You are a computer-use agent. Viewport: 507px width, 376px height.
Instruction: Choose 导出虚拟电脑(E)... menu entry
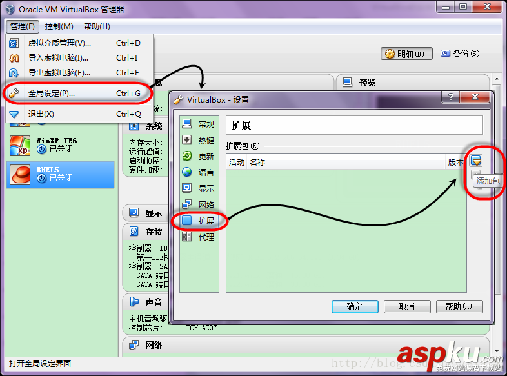click(x=79, y=73)
